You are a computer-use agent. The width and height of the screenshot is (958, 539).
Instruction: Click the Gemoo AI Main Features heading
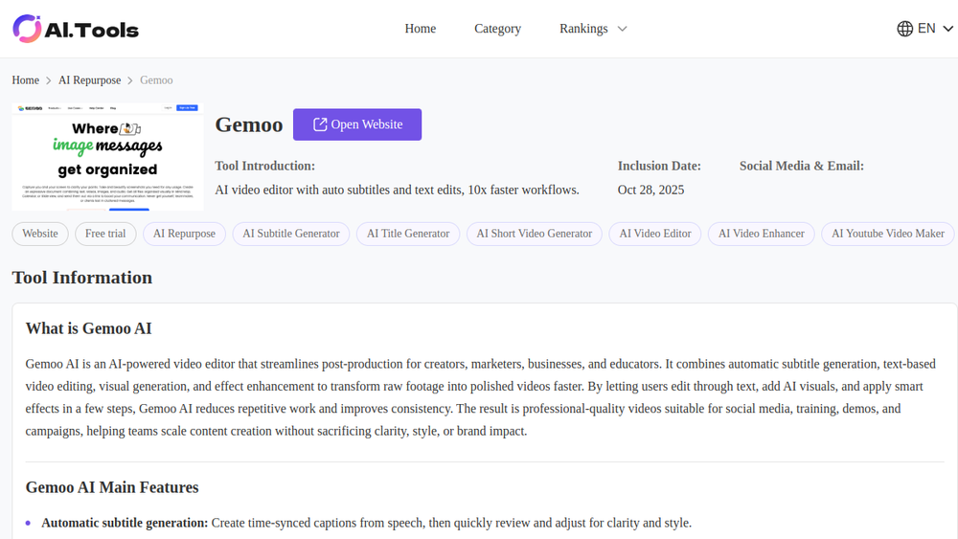pyautogui.click(x=112, y=487)
